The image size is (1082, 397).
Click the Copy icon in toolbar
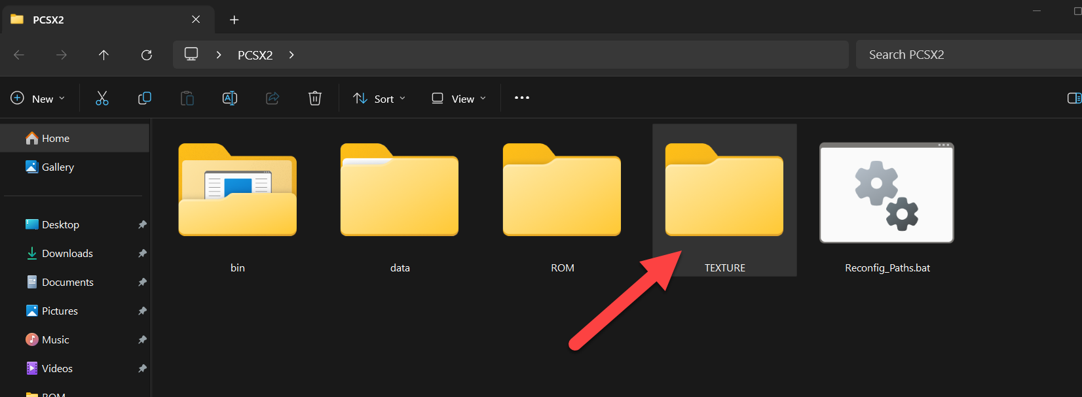pos(145,98)
